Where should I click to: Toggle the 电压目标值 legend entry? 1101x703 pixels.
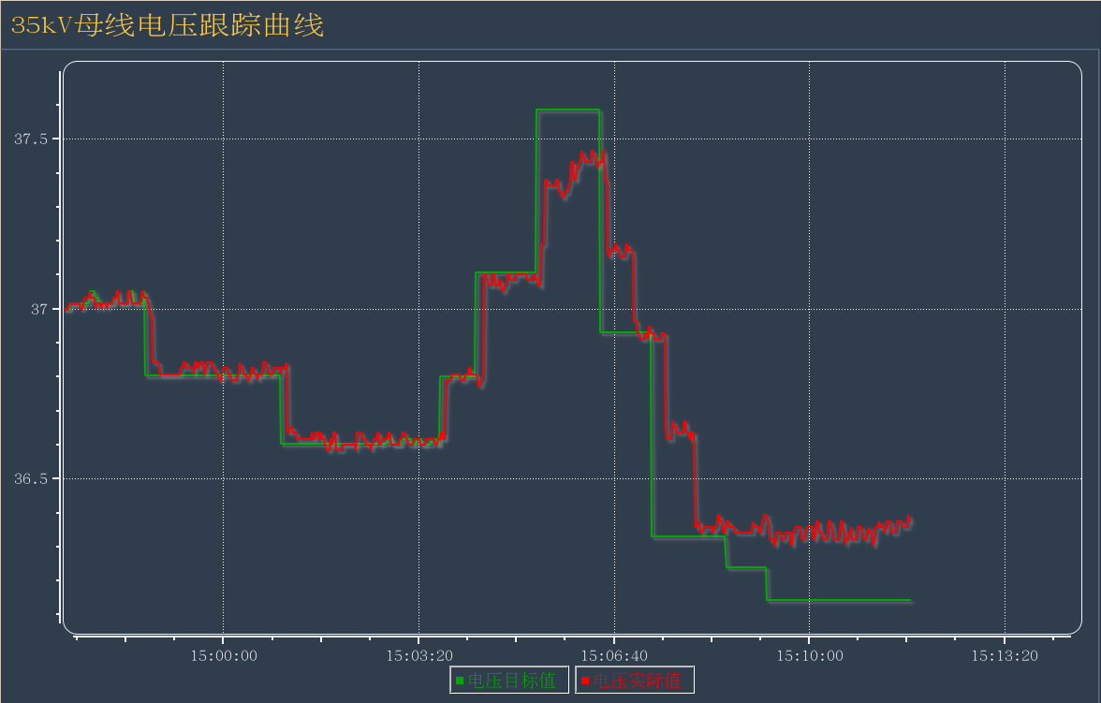click(x=510, y=681)
